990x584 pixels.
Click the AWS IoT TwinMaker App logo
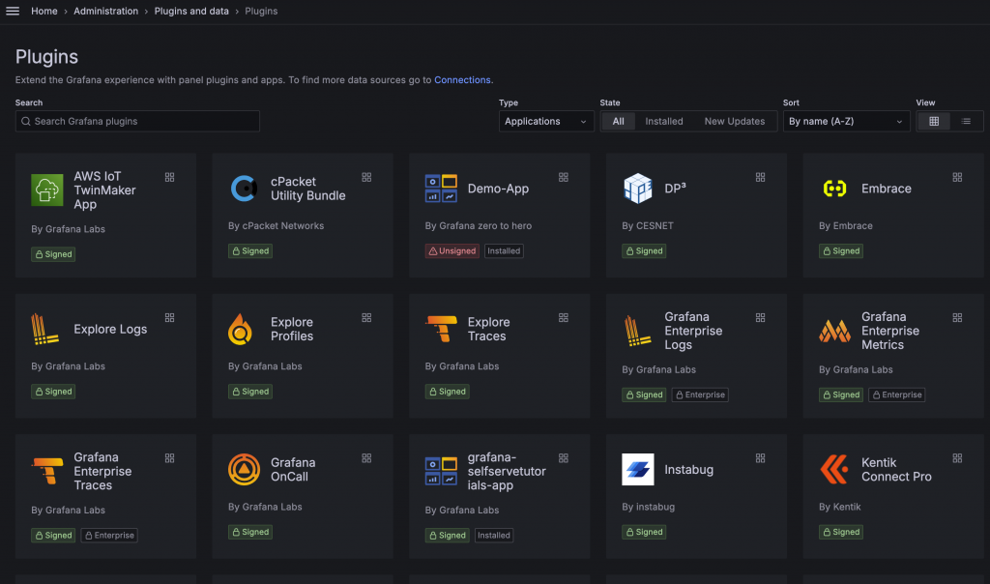tap(46, 190)
